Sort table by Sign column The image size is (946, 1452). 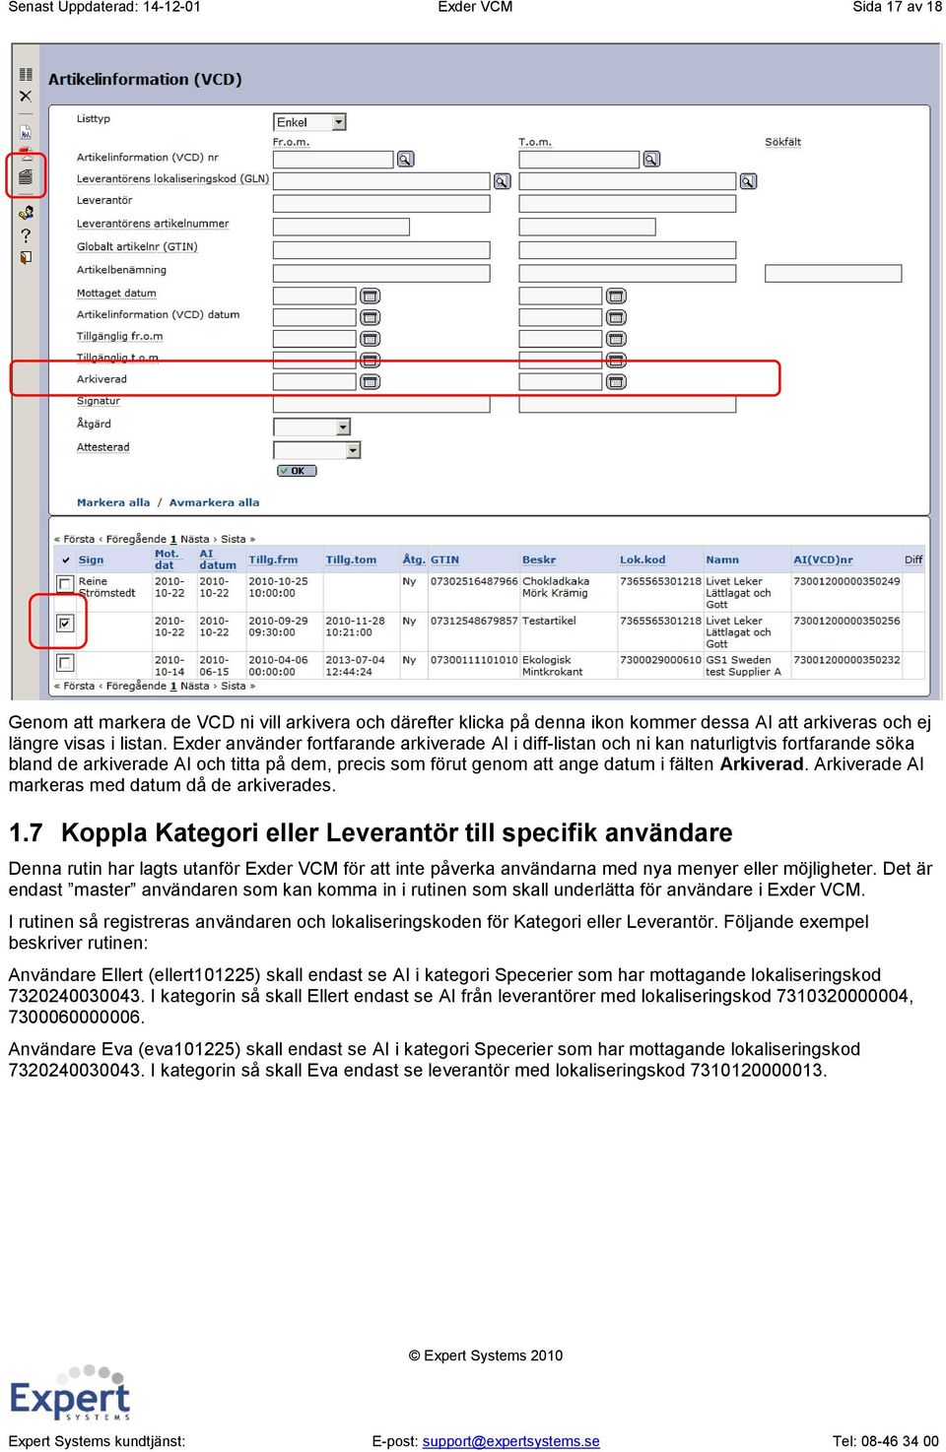[91, 560]
